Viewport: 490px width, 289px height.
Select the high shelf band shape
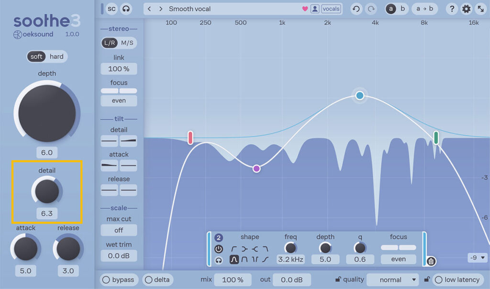(x=255, y=249)
